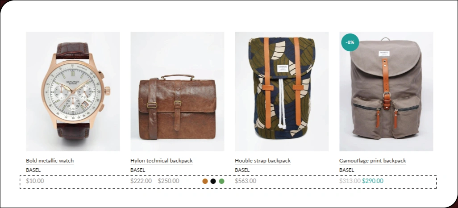Open the gold chronograph watch product image
458x208 pixels.
73,92
